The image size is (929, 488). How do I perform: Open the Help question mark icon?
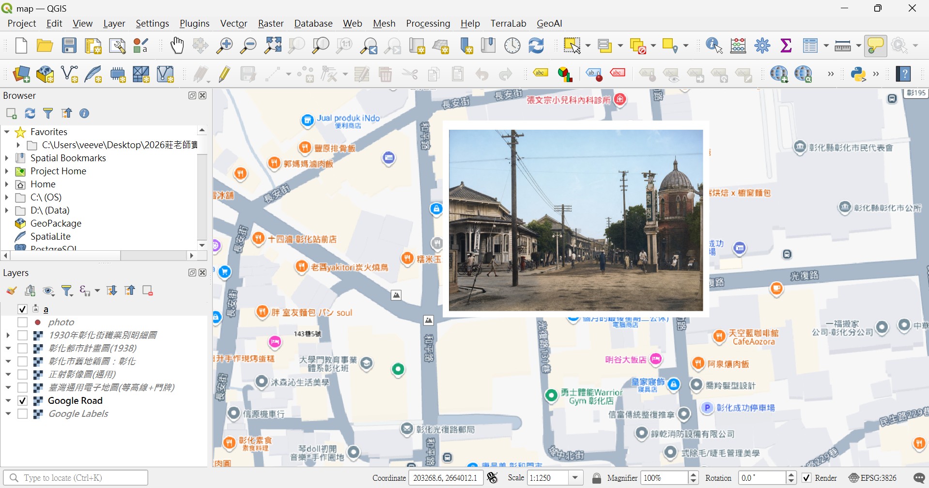(x=904, y=74)
